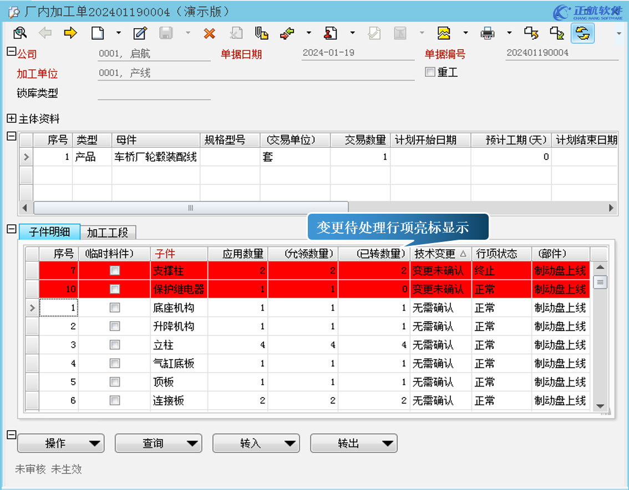Viewport: 629px width, 490px height.
Task: Click the window link green arrow icon
Action: (557, 33)
